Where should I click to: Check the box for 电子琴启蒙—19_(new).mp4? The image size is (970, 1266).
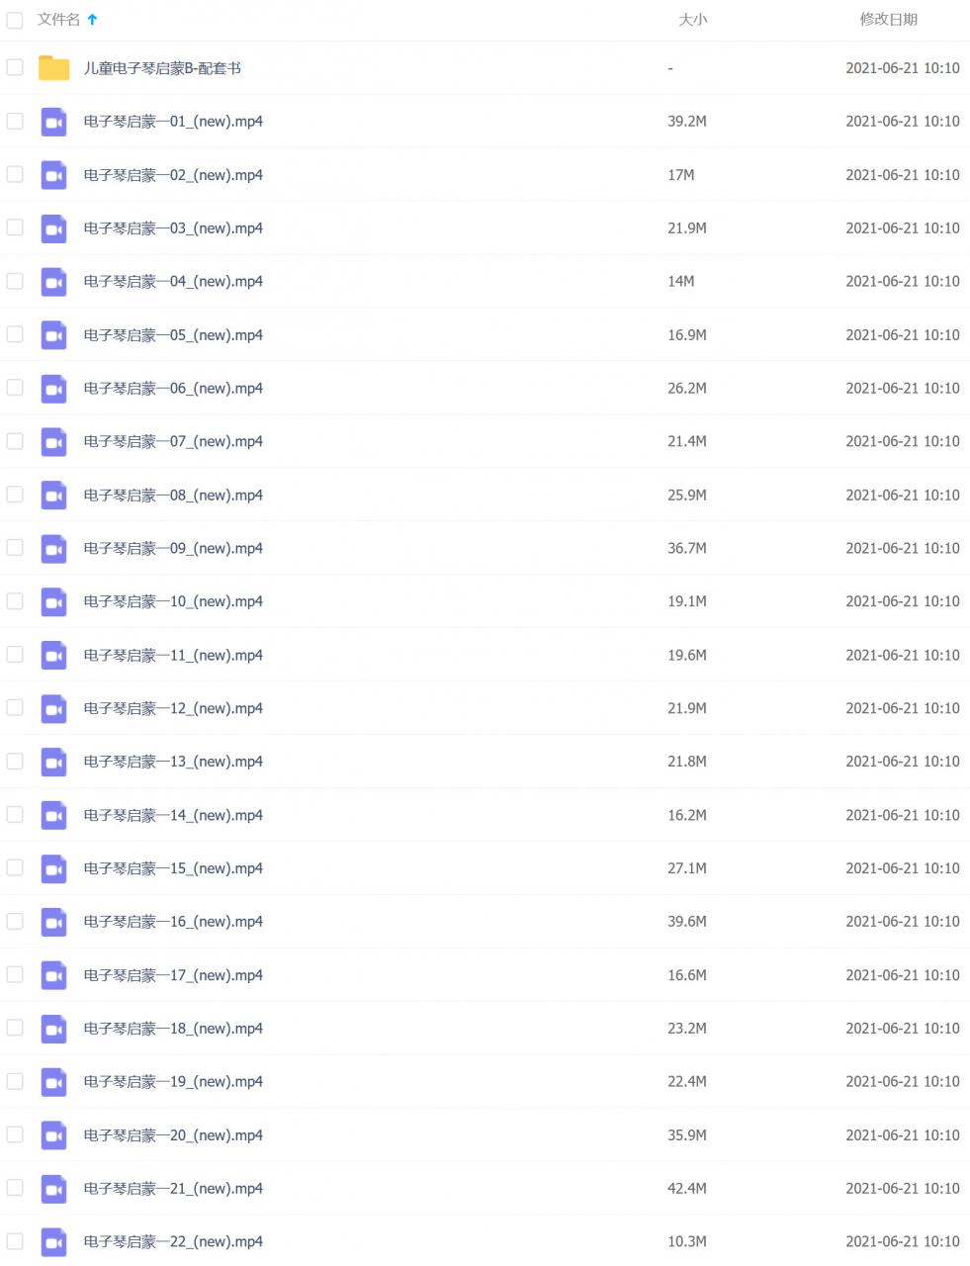pyautogui.click(x=15, y=1081)
